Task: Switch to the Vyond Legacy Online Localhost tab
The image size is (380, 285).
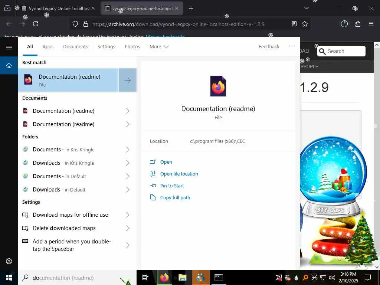Action: tap(58, 9)
